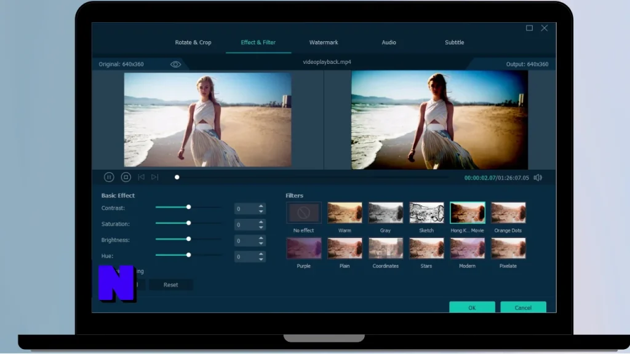Jump to previous frame
This screenshot has height=354, width=630.
click(141, 177)
